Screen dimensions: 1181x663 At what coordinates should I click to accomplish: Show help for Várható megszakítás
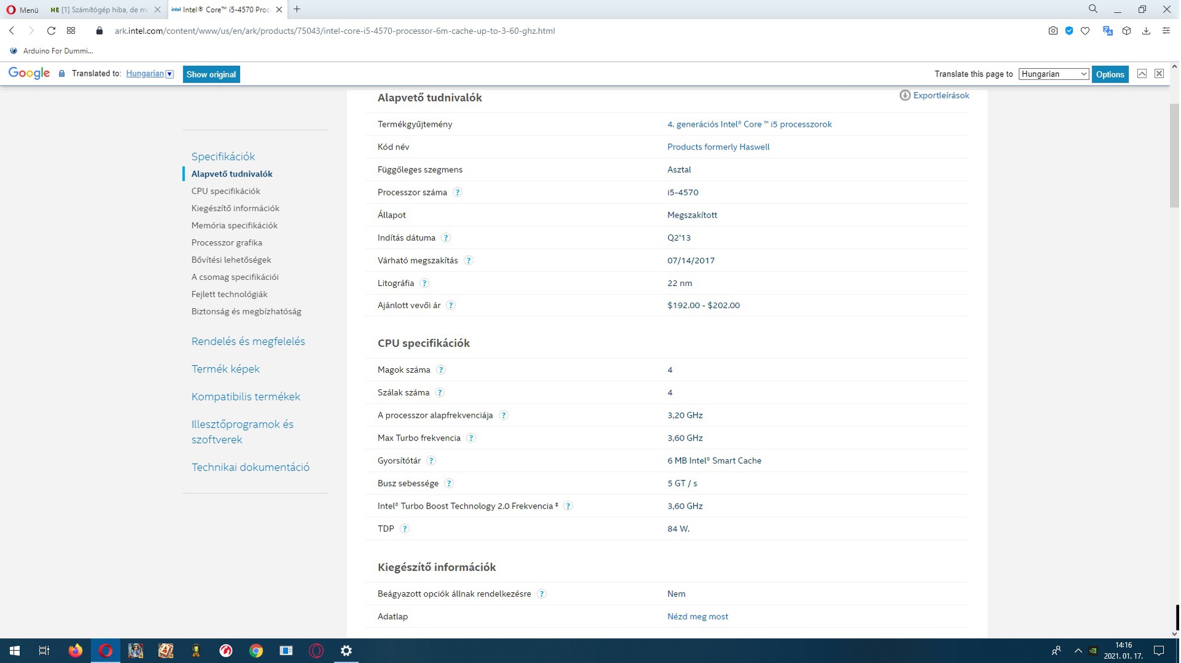coord(469,261)
